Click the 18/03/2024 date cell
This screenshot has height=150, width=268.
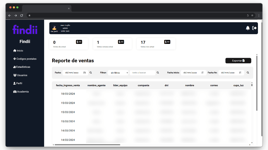(x=68, y=94)
